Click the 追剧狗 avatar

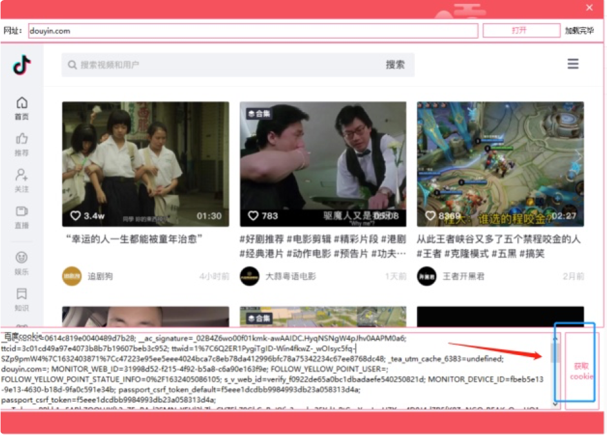coord(72,276)
